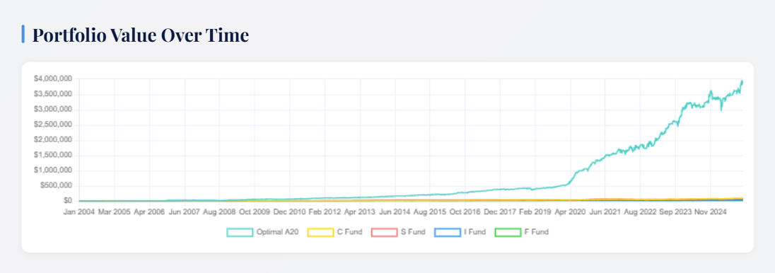Click the Feb 2012 x-axis label

tap(325, 211)
